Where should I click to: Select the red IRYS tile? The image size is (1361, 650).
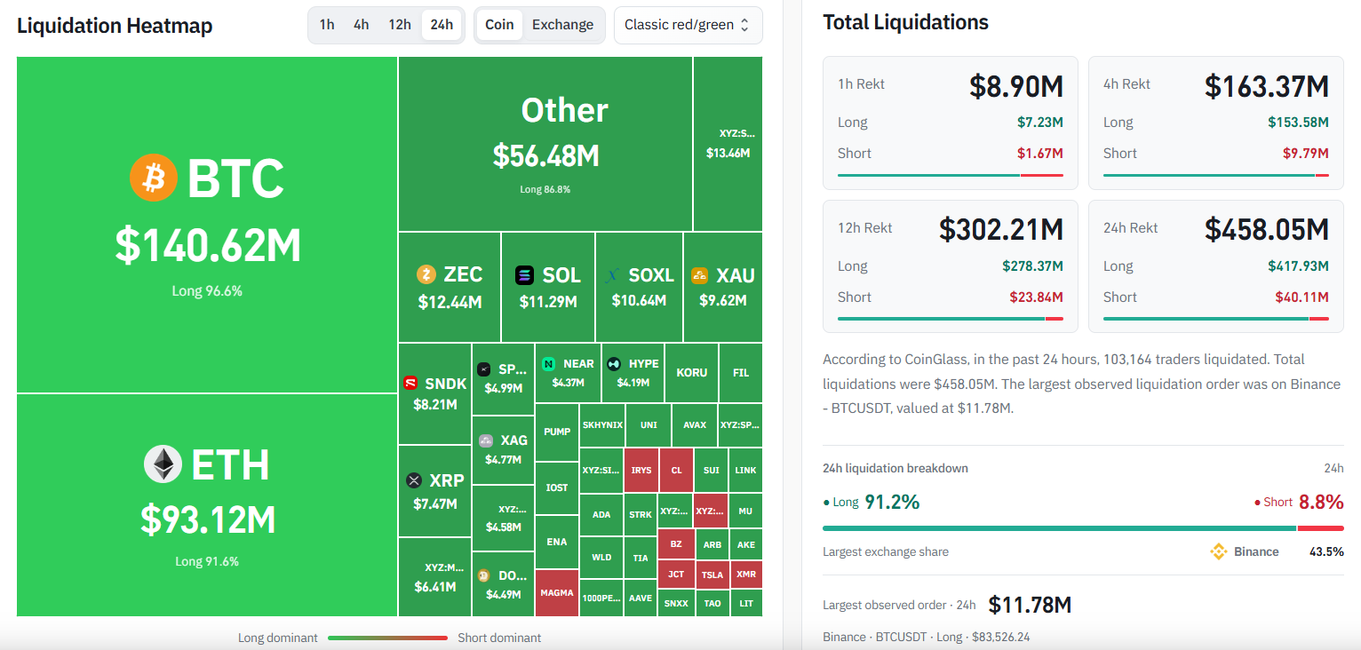641,471
